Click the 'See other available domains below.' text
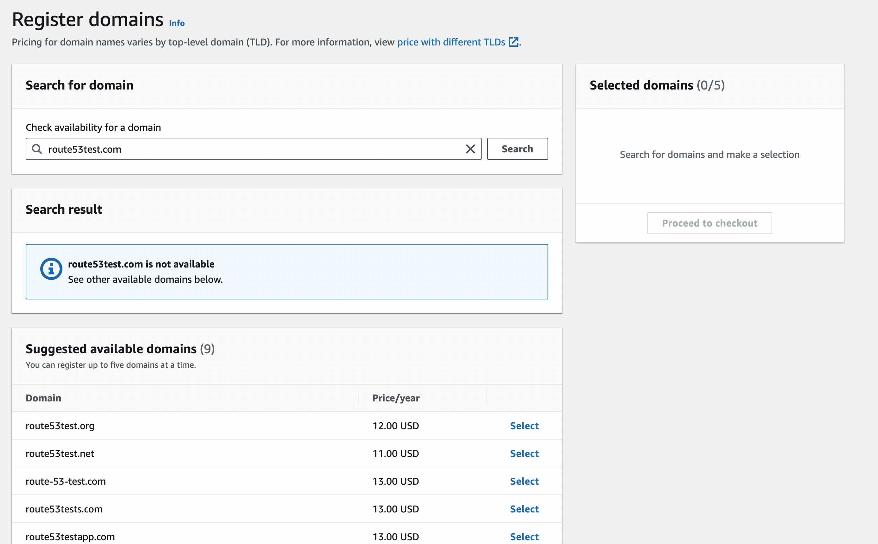 (x=145, y=279)
